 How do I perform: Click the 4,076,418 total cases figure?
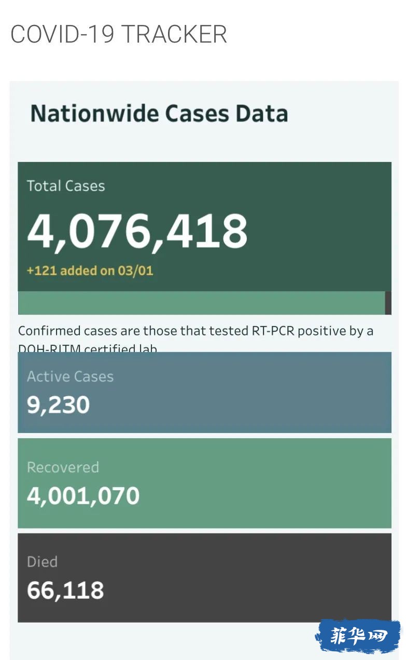137,231
